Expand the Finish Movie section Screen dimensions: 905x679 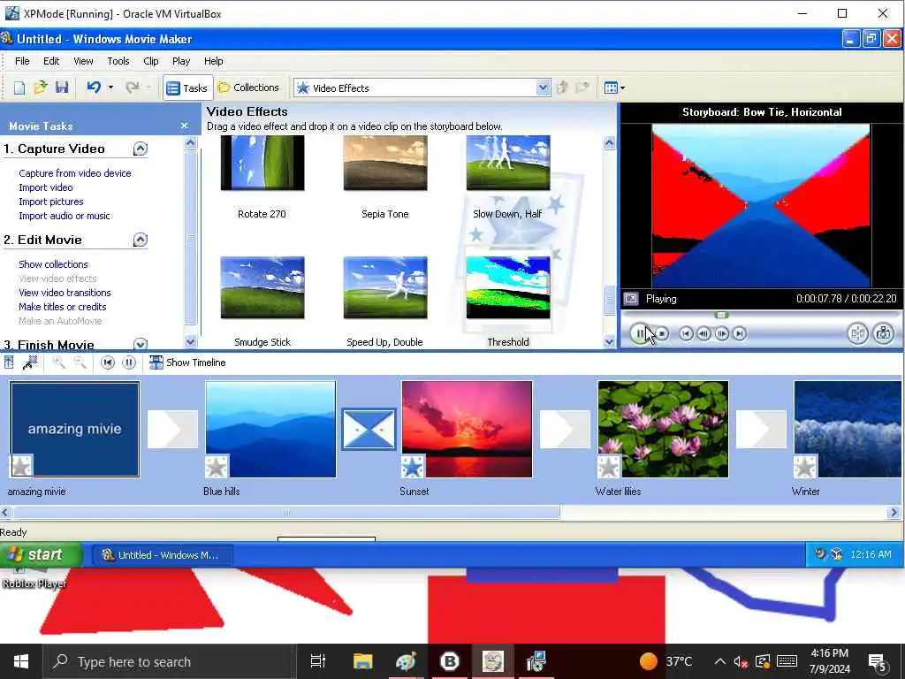(141, 344)
